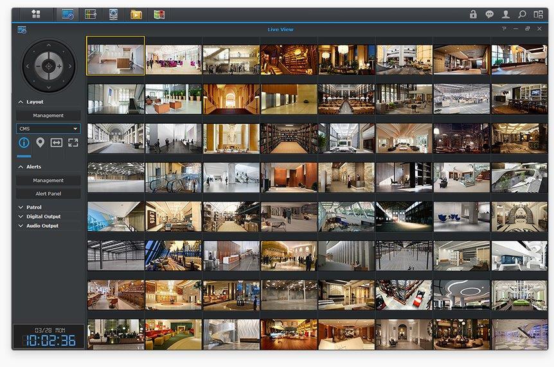The width and height of the screenshot is (554, 367).
Task: Toggle the fit-to-width aspect ratio icon
Action: (x=57, y=142)
